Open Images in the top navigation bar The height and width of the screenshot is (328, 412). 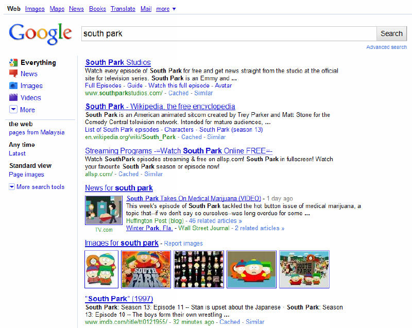click(35, 9)
